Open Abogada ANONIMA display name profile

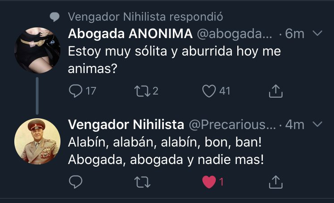pyautogui.click(x=130, y=34)
